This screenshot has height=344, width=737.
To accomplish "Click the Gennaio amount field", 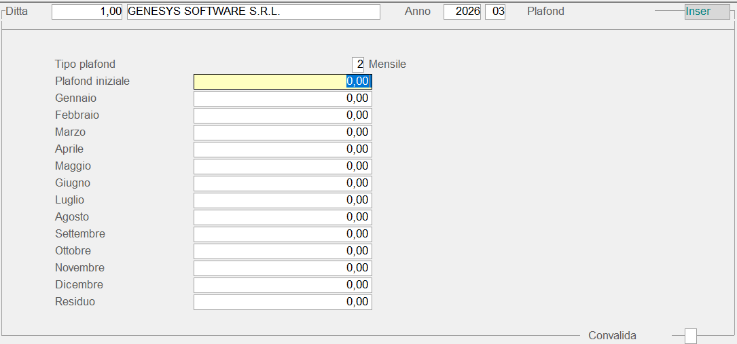I will click(x=283, y=98).
